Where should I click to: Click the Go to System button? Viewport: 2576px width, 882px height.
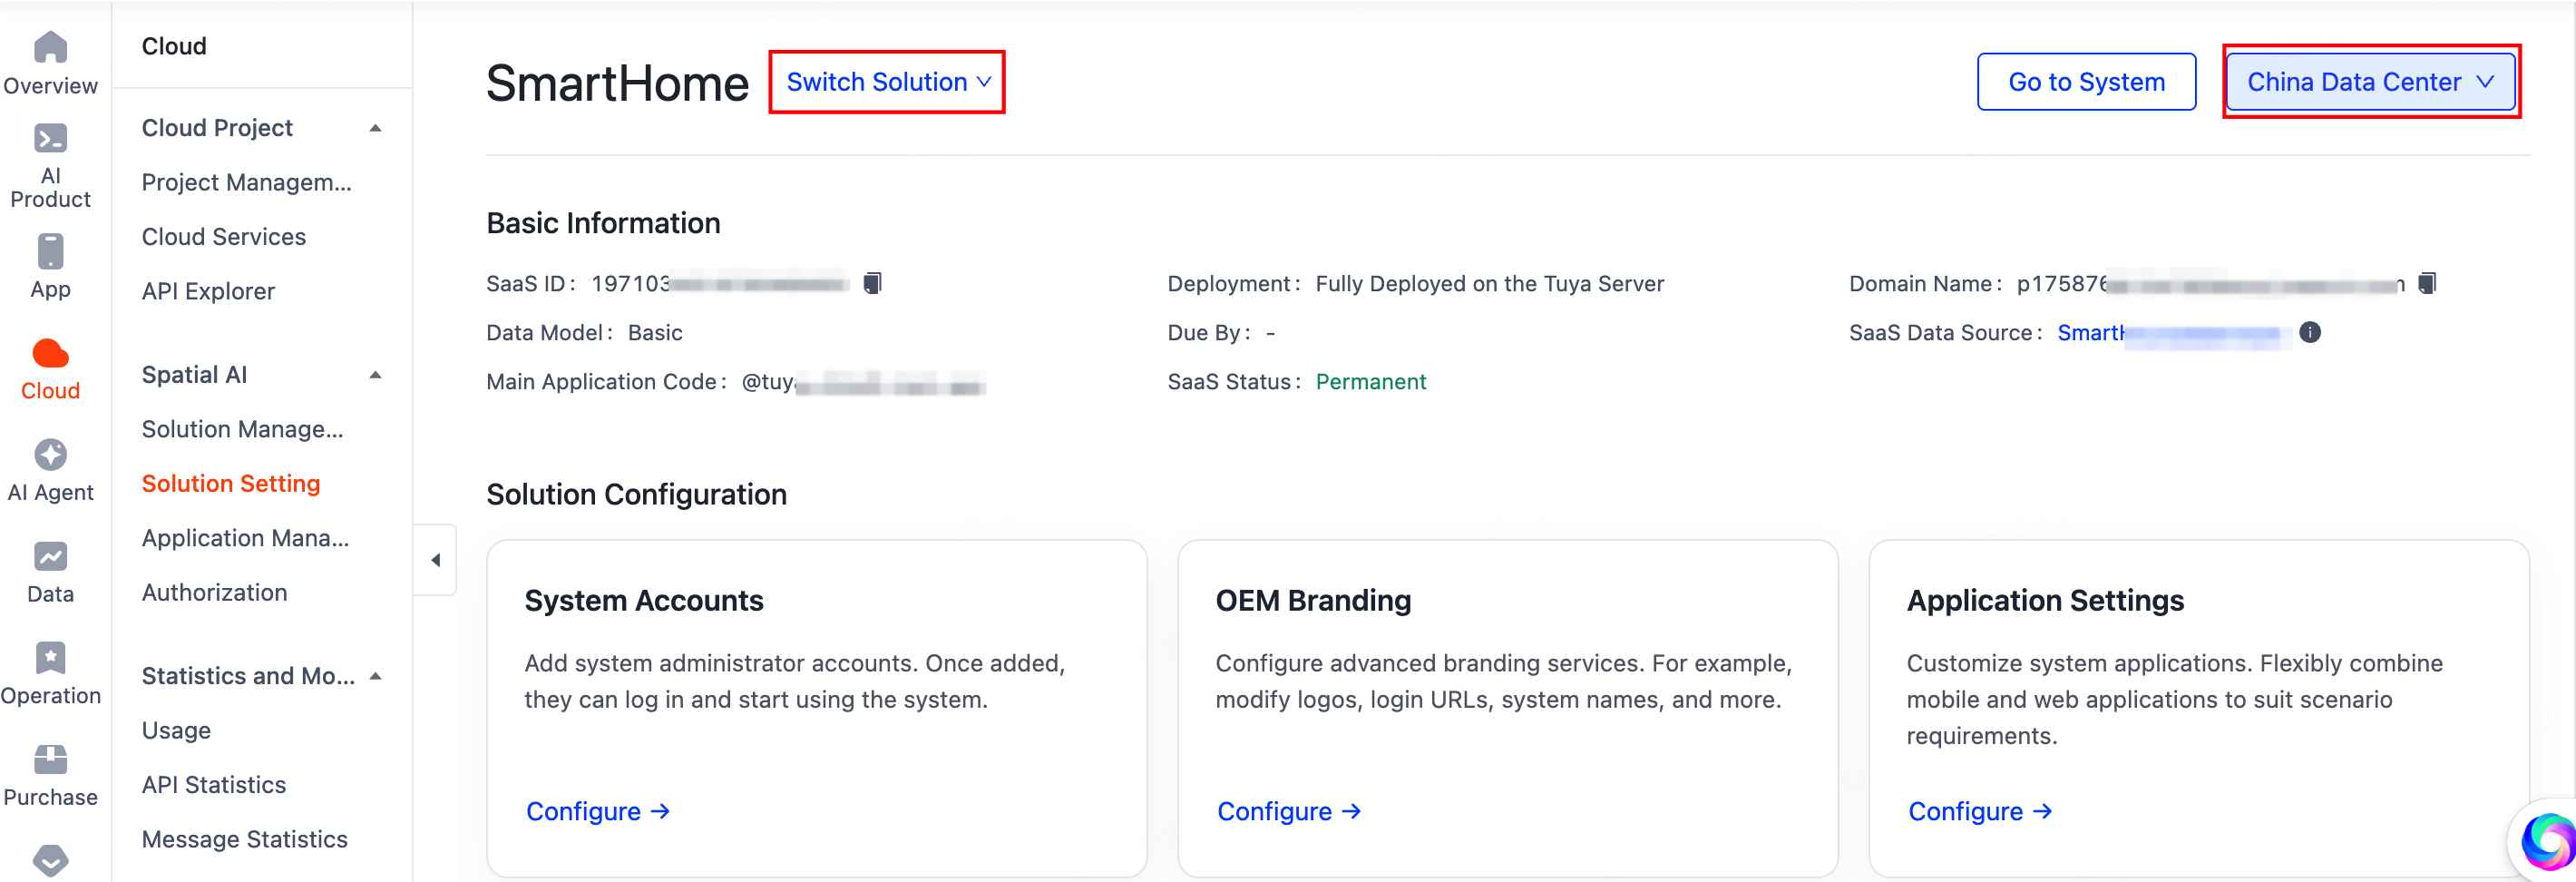pyautogui.click(x=2086, y=82)
